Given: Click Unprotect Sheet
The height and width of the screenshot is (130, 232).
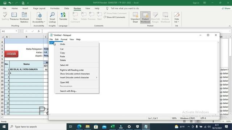Looking at the screenshot, I should [x=135, y=18].
